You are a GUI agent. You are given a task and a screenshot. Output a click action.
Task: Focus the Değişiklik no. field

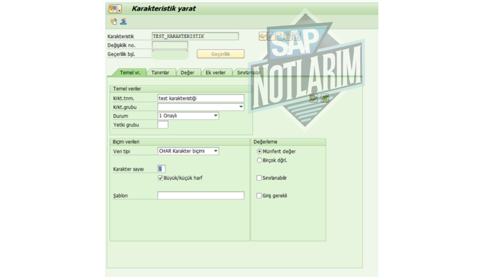pyautogui.click(x=170, y=45)
